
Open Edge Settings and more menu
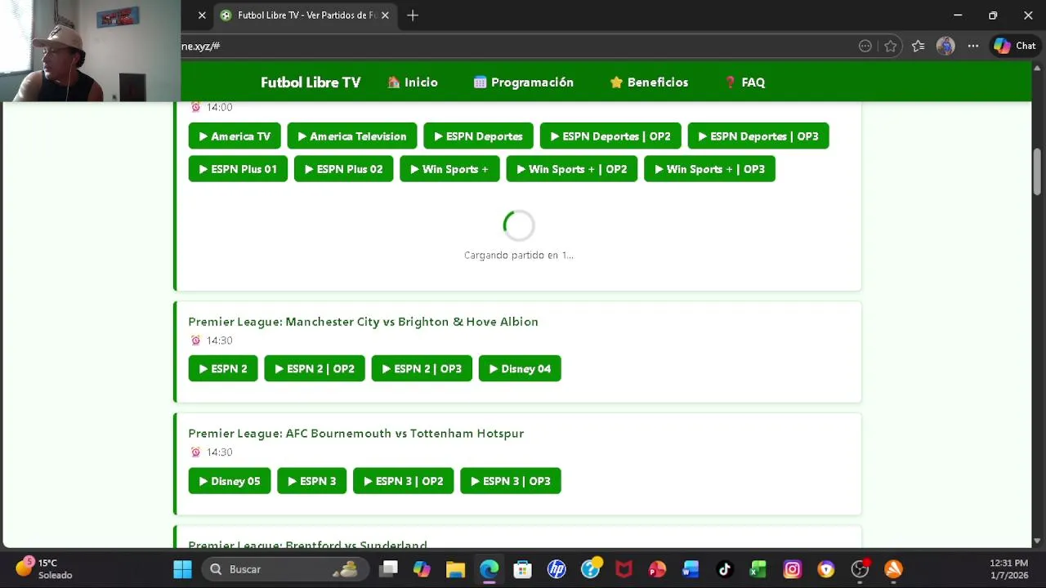coord(972,47)
